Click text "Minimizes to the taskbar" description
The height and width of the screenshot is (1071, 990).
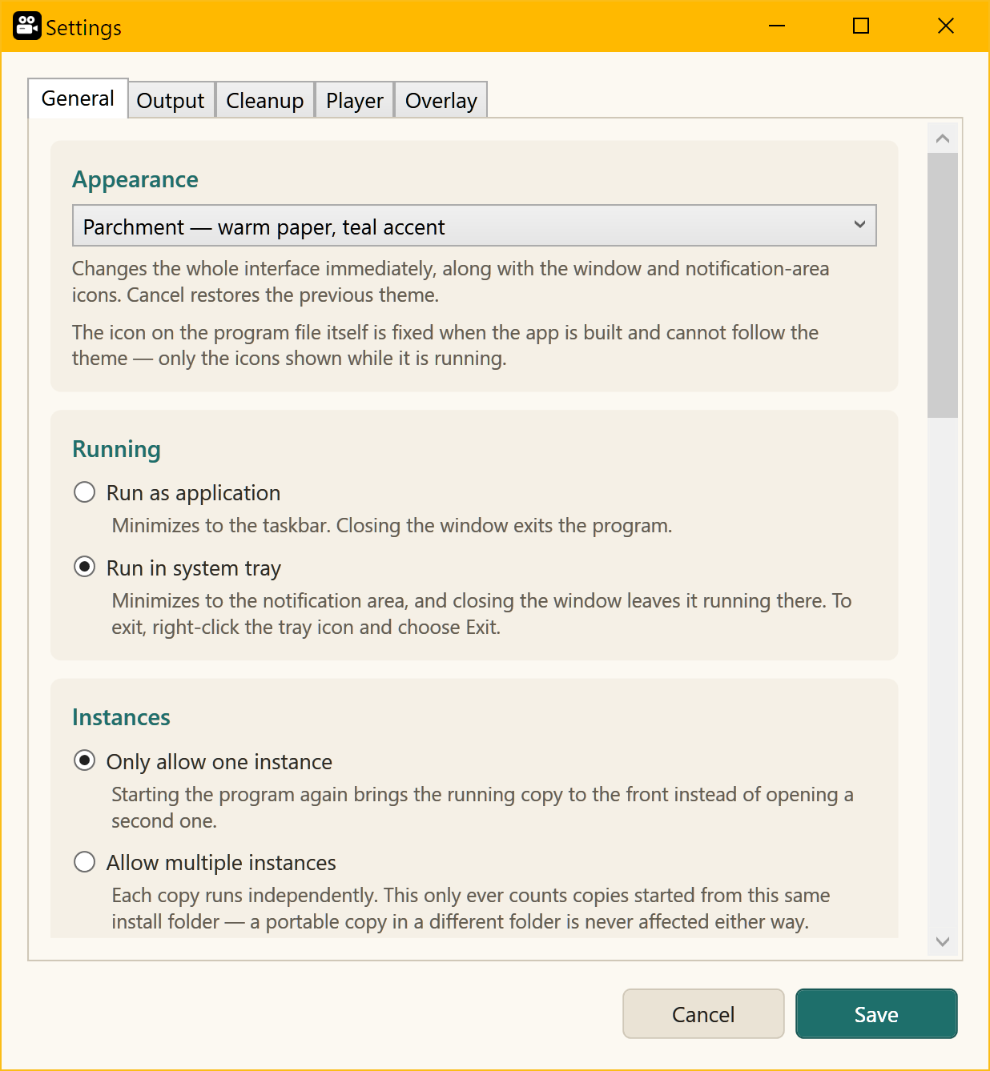392,525
